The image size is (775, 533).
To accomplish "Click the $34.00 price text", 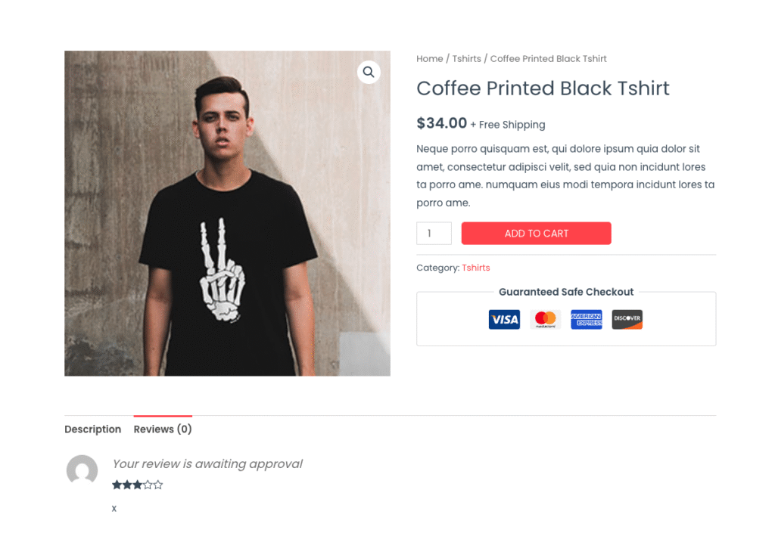I will pos(442,123).
